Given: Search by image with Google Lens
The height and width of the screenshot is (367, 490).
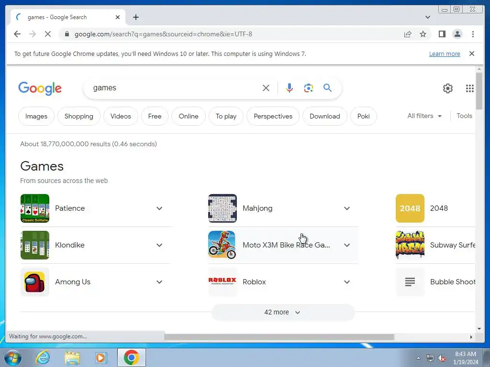Looking at the screenshot, I should tap(309, 88).
